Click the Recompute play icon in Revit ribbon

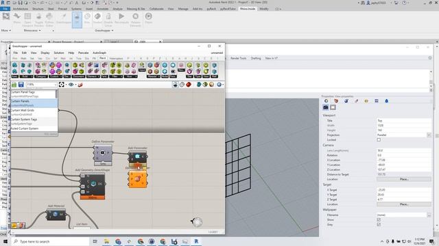[x=121, y=16]
